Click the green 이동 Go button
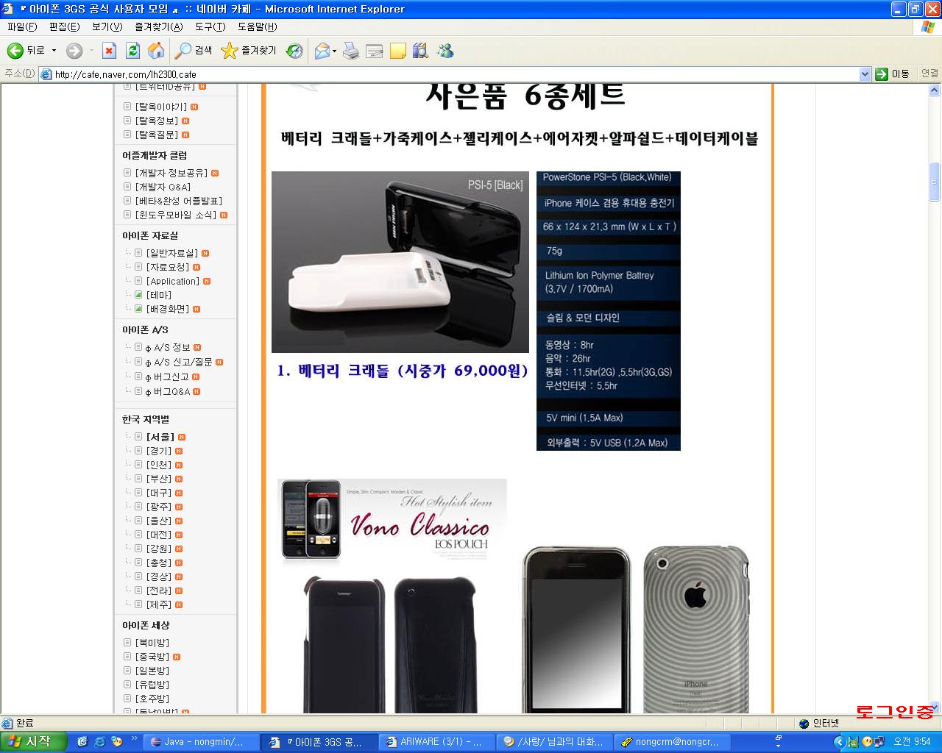The height and width of the screenshot is (753, 942). pos(892,74)
